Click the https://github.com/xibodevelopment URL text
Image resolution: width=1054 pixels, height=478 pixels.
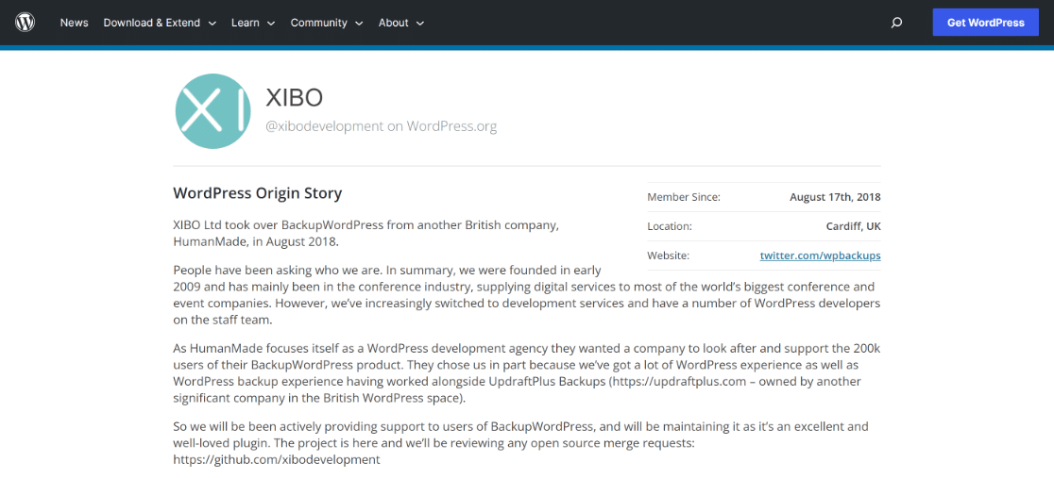point(277,460)
